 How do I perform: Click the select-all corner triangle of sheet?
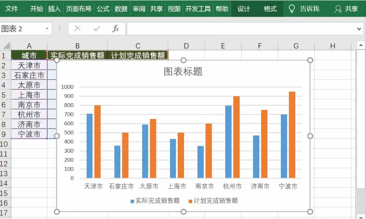tap(6, 45)
